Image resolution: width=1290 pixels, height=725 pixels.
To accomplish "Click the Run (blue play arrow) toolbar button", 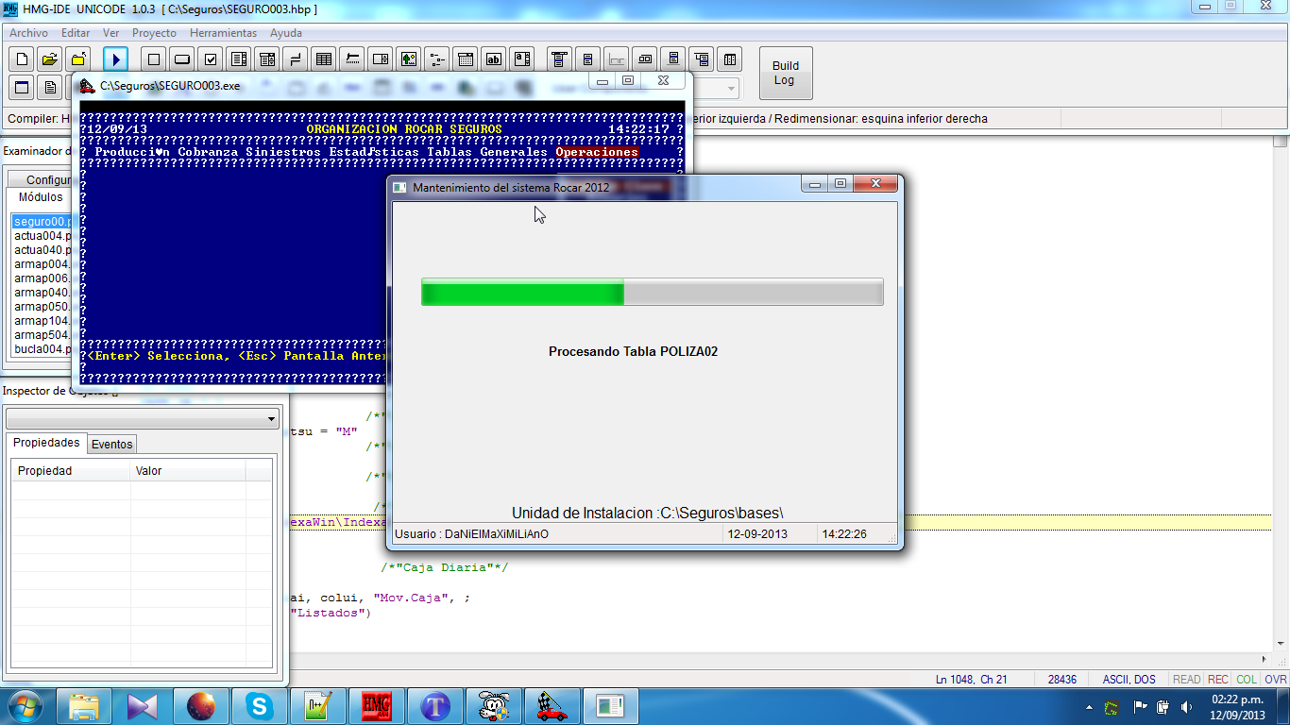I will pos(115,59).
